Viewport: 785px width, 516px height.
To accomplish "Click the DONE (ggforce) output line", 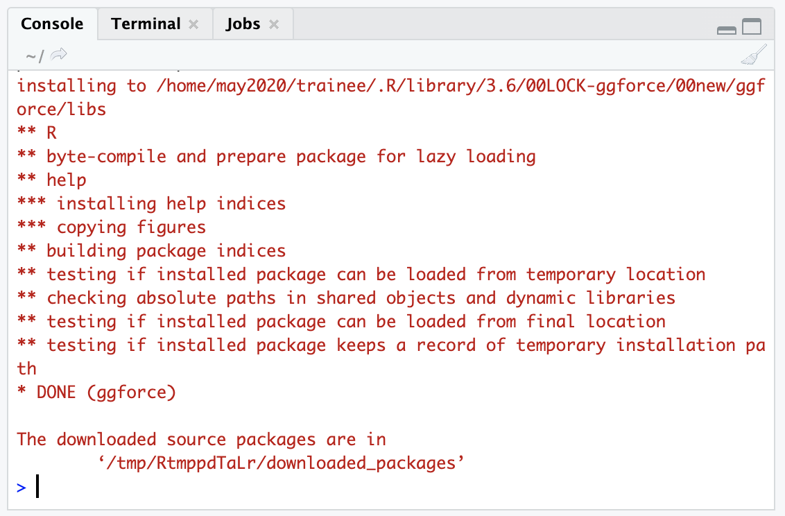I will click(97, 391).
